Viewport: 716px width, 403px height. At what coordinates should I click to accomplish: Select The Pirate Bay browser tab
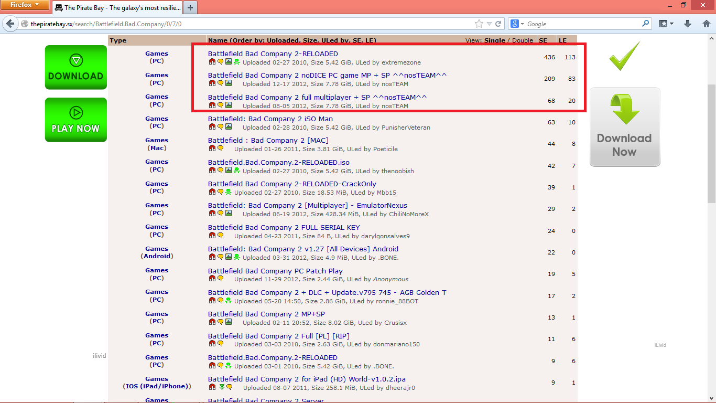click(x=117, y=8)
